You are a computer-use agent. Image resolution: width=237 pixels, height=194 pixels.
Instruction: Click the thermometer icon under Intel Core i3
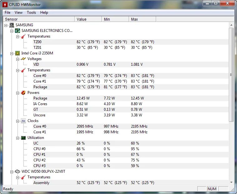point(23,70)
